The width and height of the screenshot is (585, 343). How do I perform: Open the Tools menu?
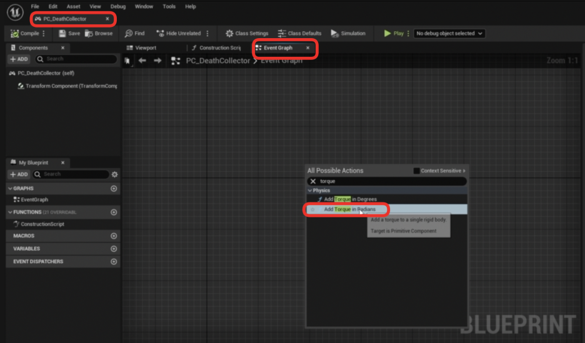pos(169,6)
